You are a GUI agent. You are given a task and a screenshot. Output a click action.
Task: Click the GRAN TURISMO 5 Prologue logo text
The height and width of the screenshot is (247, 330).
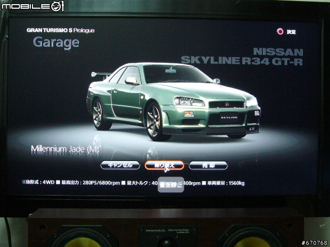click(x=60, y=30)
